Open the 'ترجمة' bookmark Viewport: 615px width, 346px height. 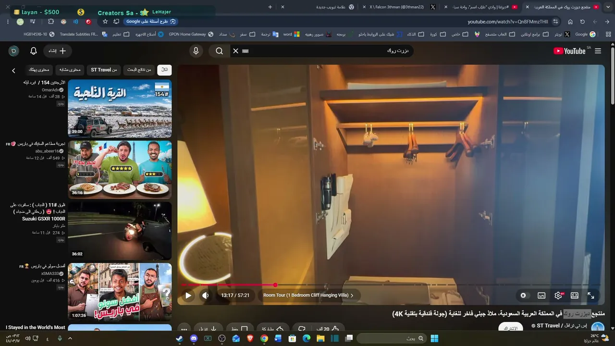click(x=270, y=34)
